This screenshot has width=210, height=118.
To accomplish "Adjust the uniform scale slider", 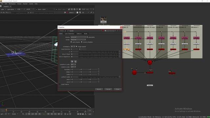I will pyautogui.click(x=98, y=77).
